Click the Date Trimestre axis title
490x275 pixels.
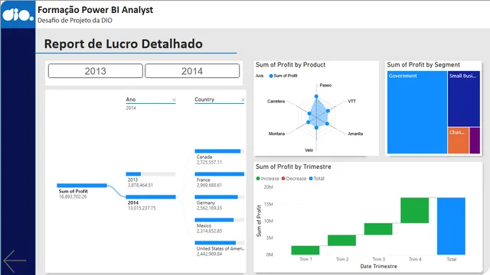(379, 267)
